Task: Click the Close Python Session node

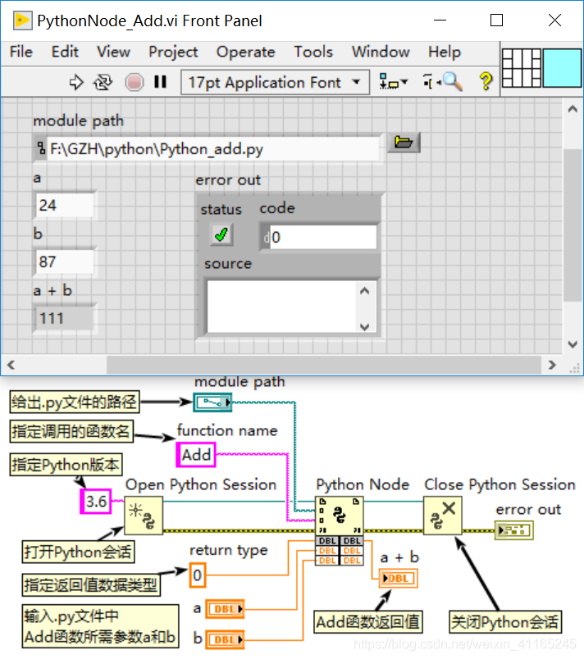Action: 442,516
